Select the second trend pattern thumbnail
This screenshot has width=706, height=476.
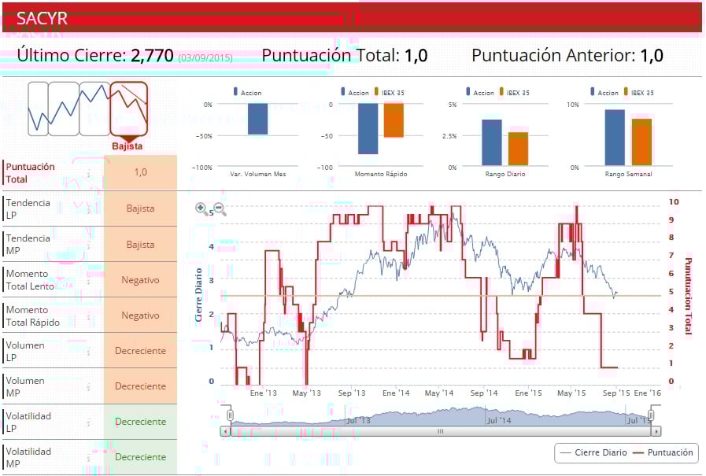click(x=64, y=109)
